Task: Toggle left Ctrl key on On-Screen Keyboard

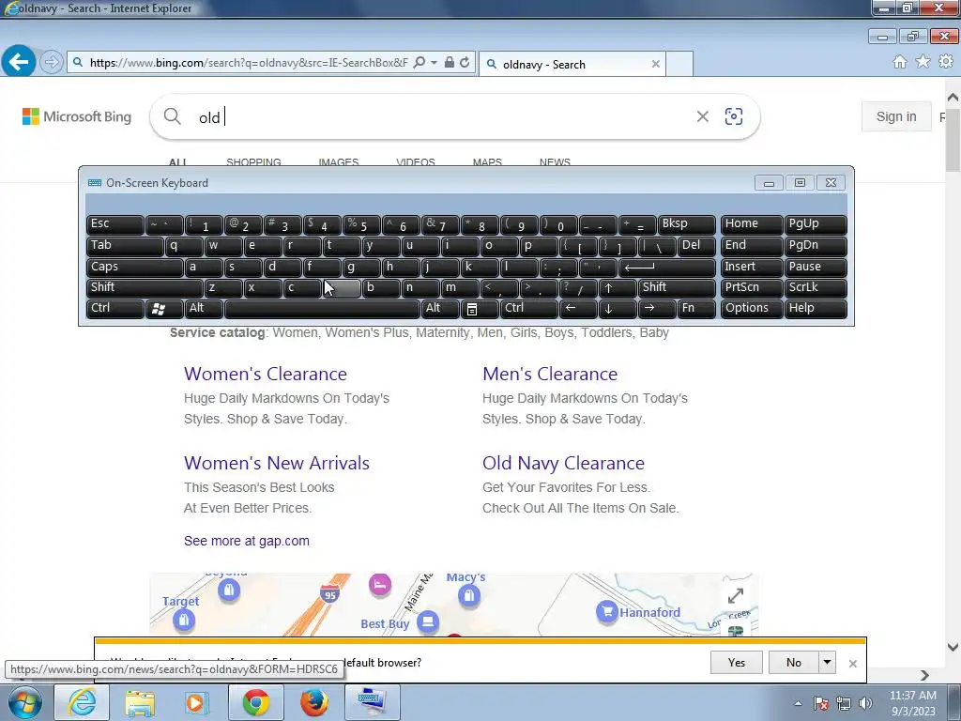Action: point(115,308)
